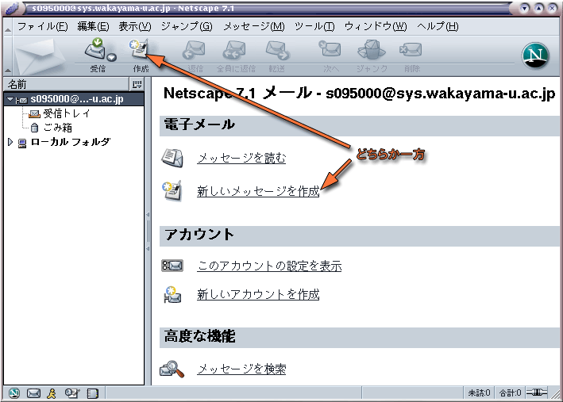Expand the ローカル フォルダ tree node

pyautogui.click(x=10, y=143)
